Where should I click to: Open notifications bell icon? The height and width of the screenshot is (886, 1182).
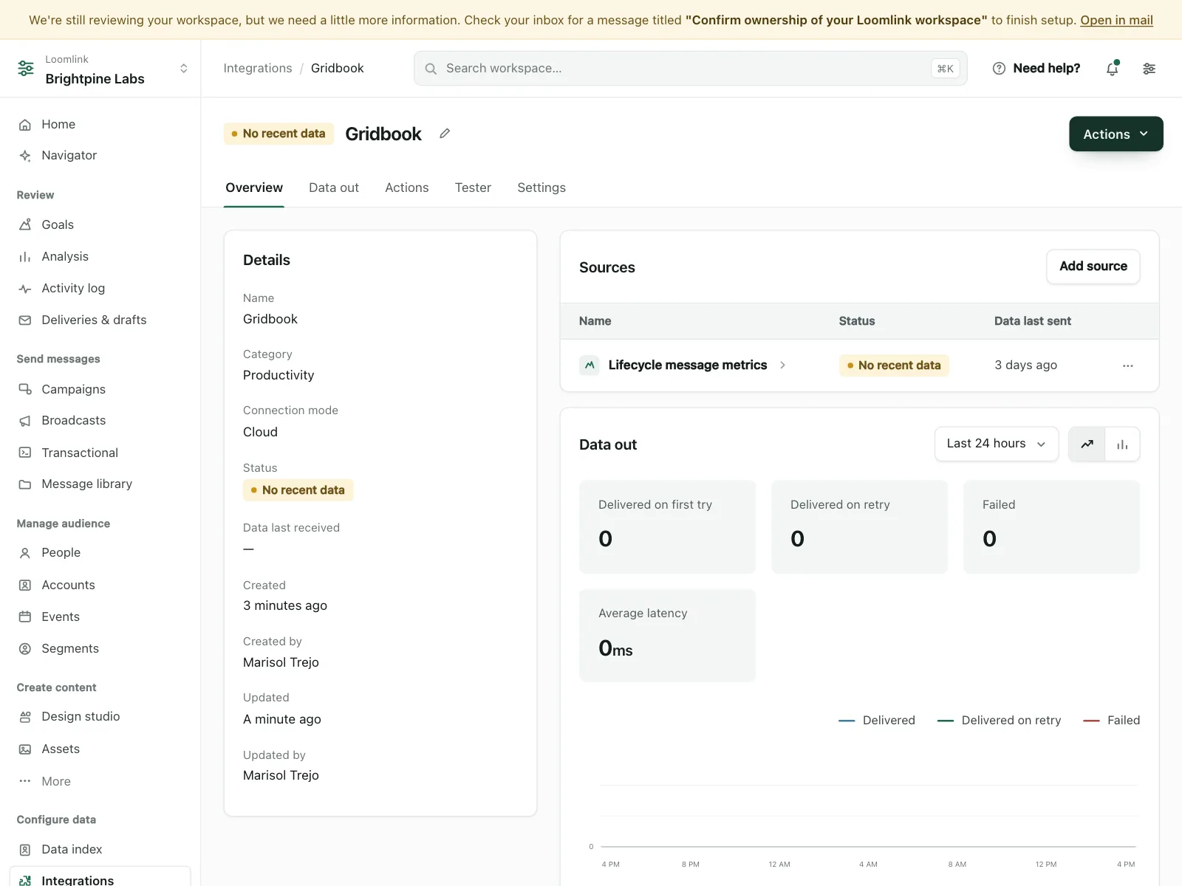tap(1113, 69)
